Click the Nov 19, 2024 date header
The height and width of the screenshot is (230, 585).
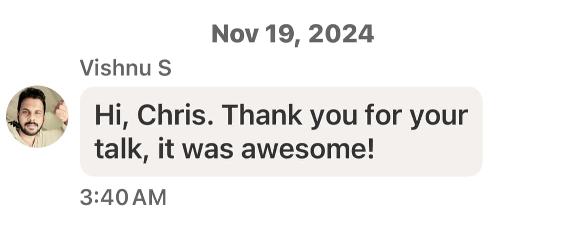(x=292, y=34)
